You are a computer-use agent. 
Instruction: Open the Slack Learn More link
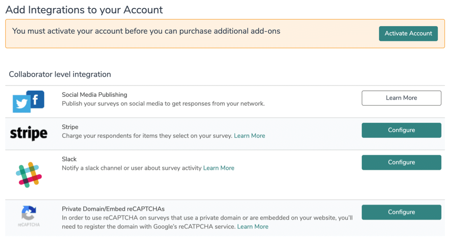point(218,168)
